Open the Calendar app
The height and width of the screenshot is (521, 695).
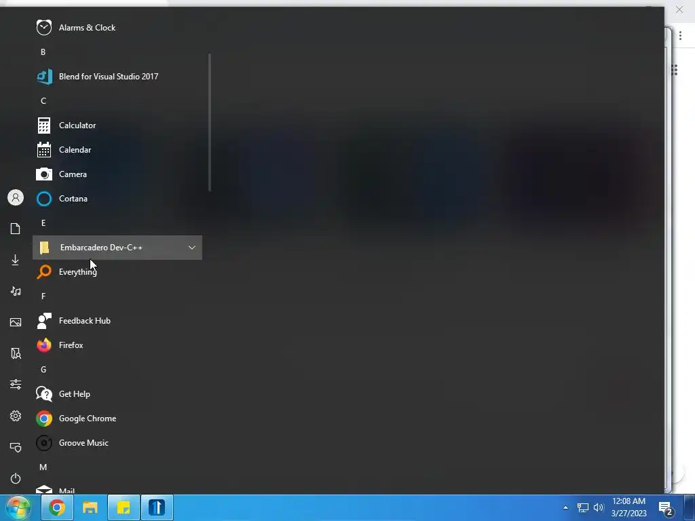click(x=117, y=150)
